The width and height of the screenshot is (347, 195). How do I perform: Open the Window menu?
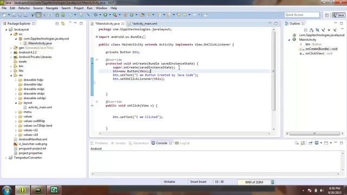pos(101,8)
